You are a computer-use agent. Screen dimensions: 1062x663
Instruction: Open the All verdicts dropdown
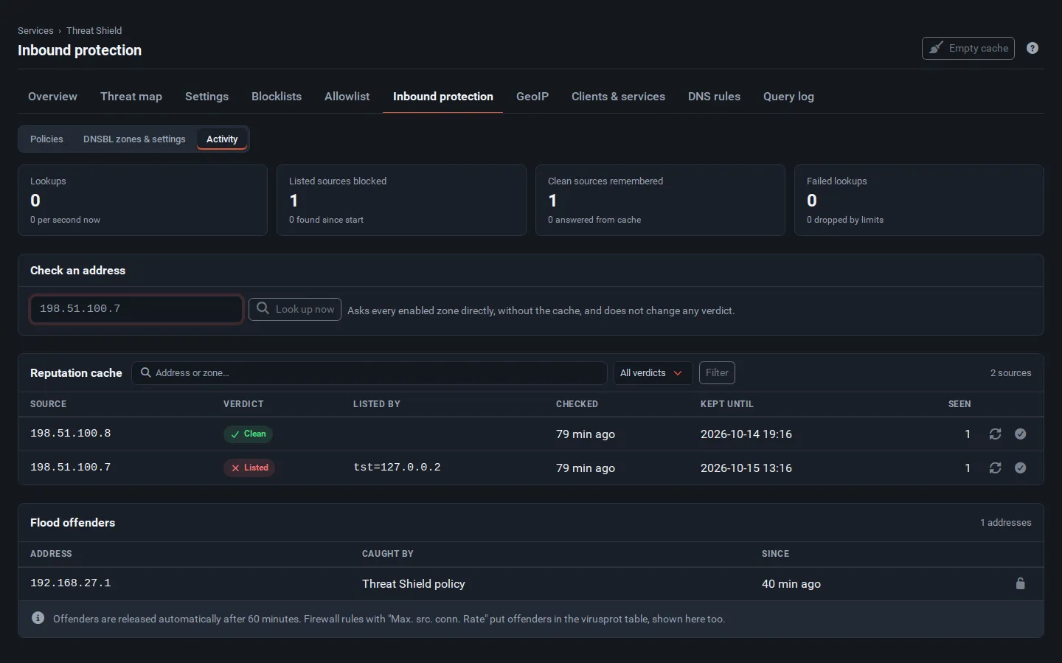click(x=653, y=372)
